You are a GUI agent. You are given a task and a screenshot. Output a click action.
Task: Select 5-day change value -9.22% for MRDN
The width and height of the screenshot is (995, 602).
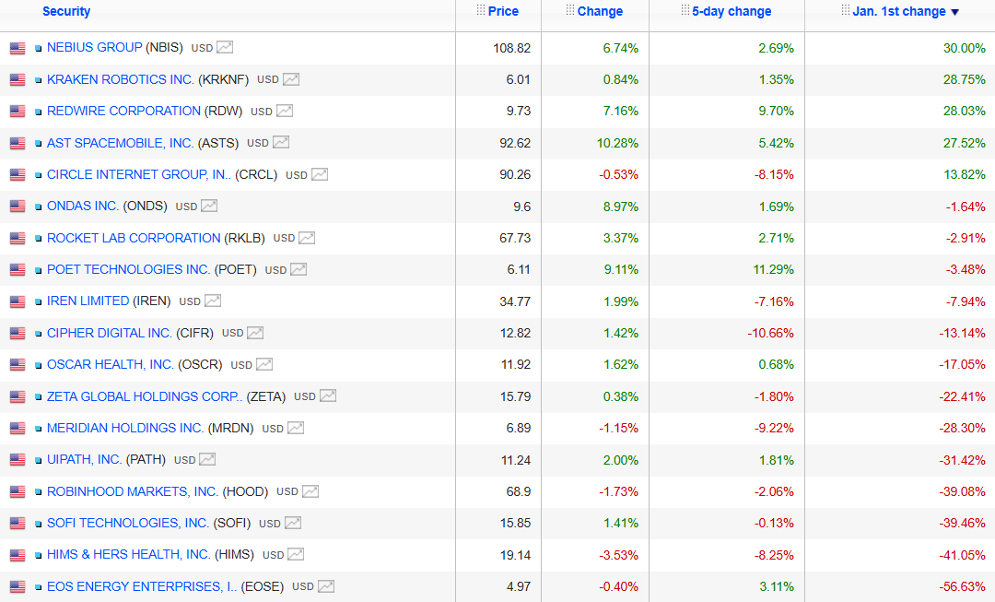pyautogui.click(x=774, y=428)
